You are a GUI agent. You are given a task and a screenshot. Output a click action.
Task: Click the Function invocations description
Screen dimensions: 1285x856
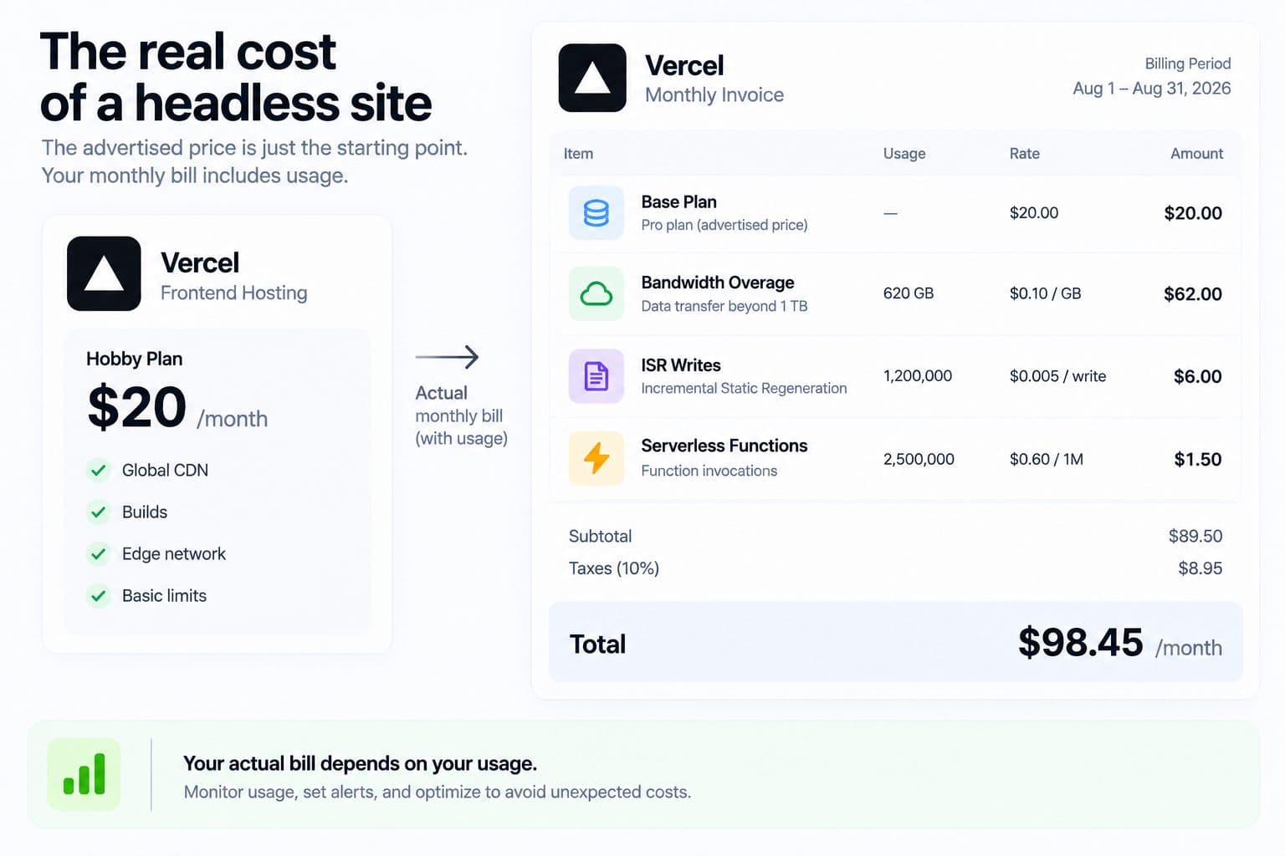709,471
